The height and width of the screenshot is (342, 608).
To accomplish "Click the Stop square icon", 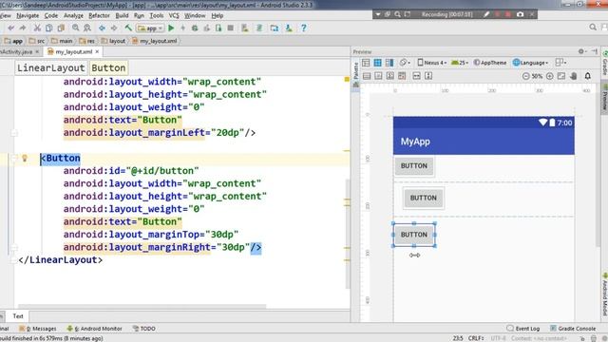I will [230, 28].
